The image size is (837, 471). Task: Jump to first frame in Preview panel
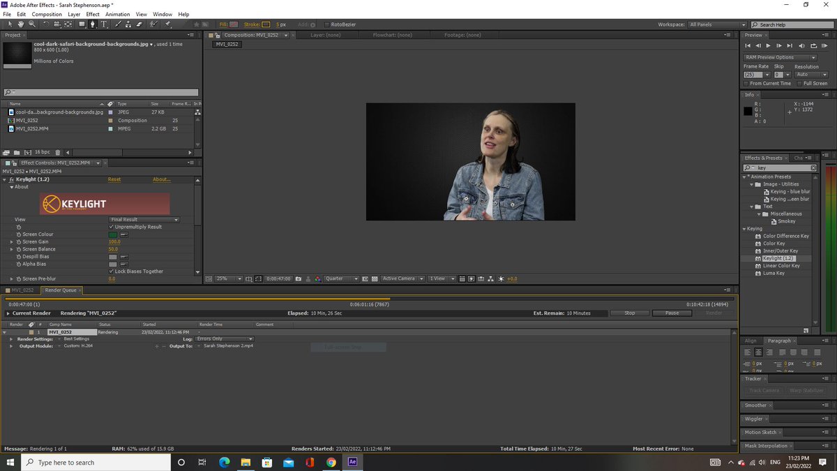pos(748,45)
